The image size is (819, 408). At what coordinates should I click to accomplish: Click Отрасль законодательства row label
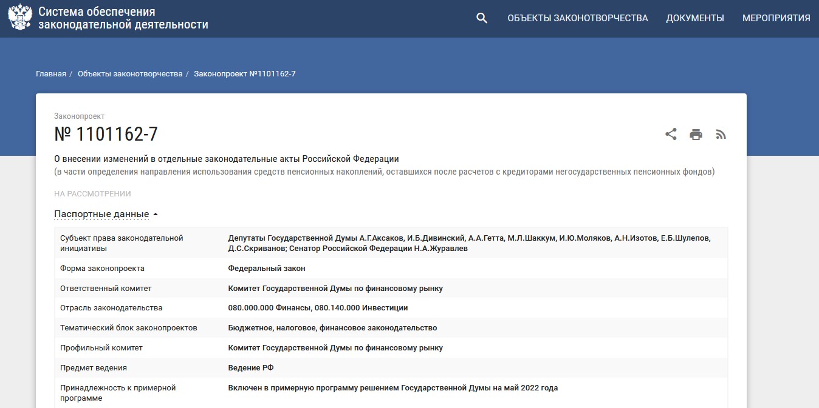click(x=111, y=308)
